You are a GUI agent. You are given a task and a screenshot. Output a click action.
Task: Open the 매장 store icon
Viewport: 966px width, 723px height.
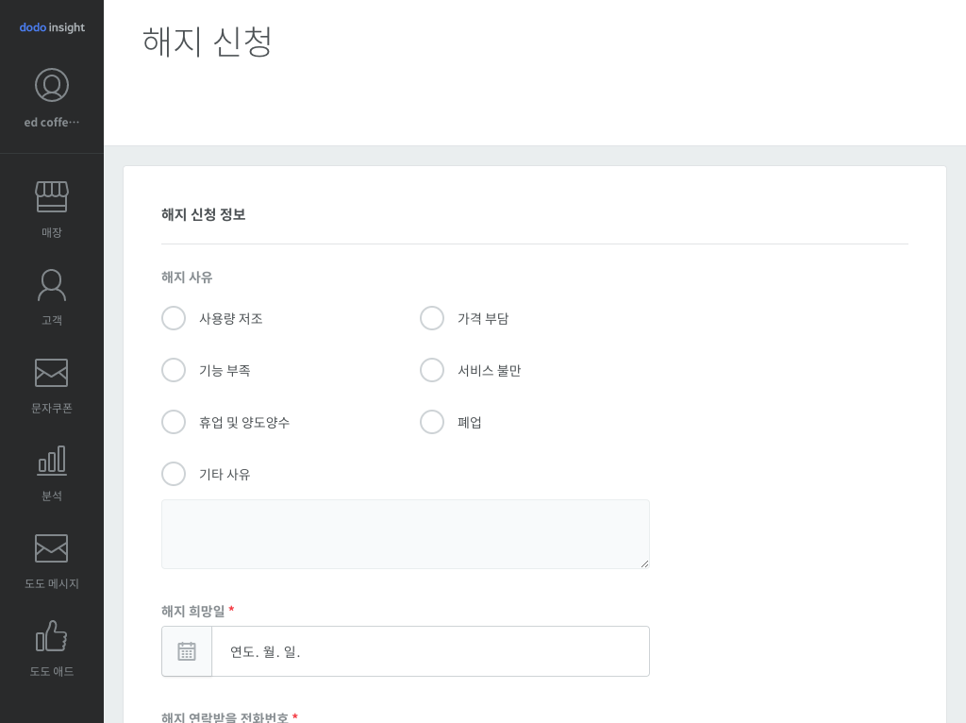52,196
